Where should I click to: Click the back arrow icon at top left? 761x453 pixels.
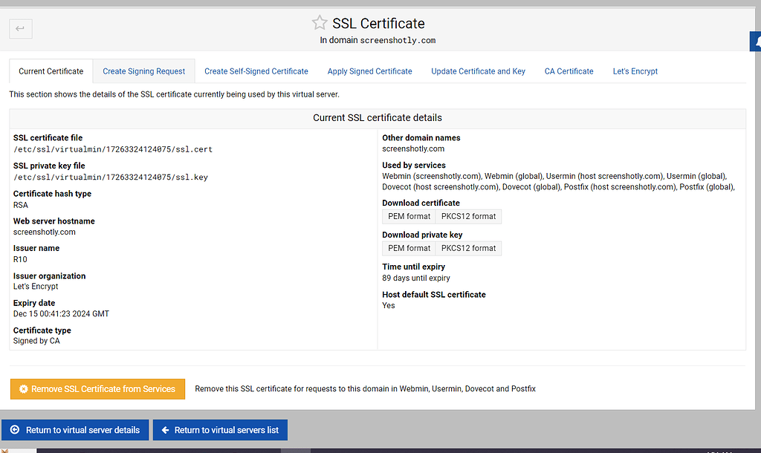(20, 28)
